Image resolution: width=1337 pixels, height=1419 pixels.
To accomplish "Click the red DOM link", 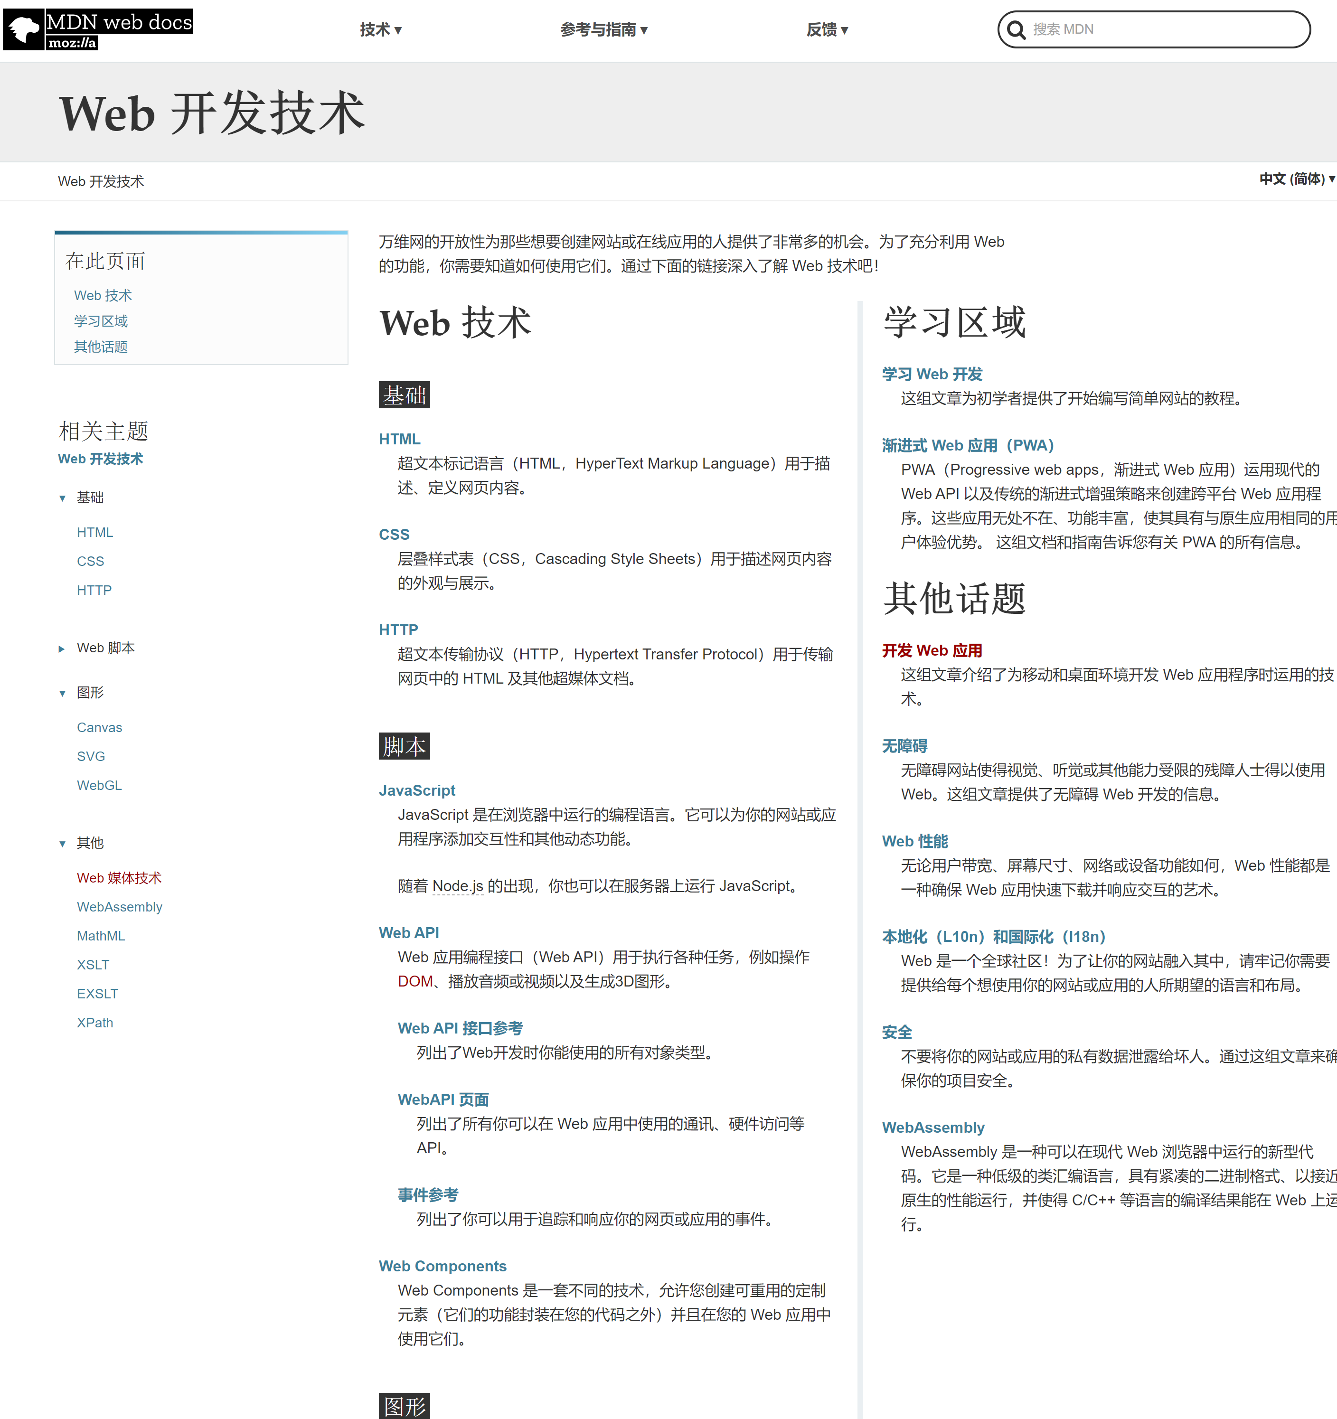I will [x=415, y=981].
